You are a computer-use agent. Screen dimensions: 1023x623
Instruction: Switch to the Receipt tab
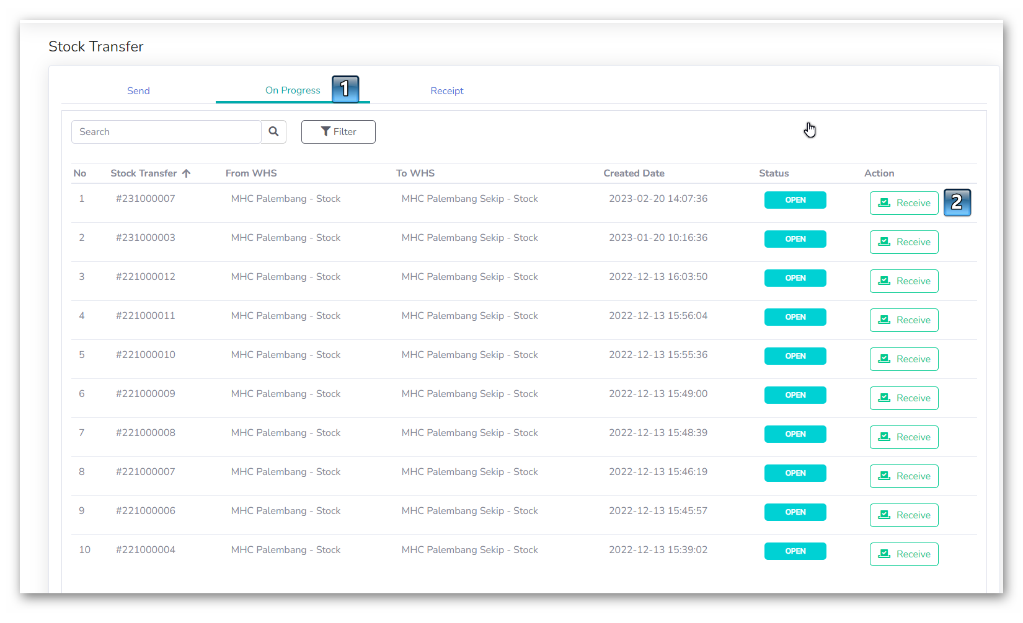click(x=446, y=91)
